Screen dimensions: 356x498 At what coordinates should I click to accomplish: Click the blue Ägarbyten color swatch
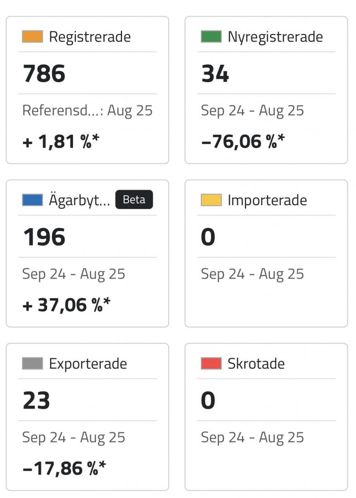(33, 200)
